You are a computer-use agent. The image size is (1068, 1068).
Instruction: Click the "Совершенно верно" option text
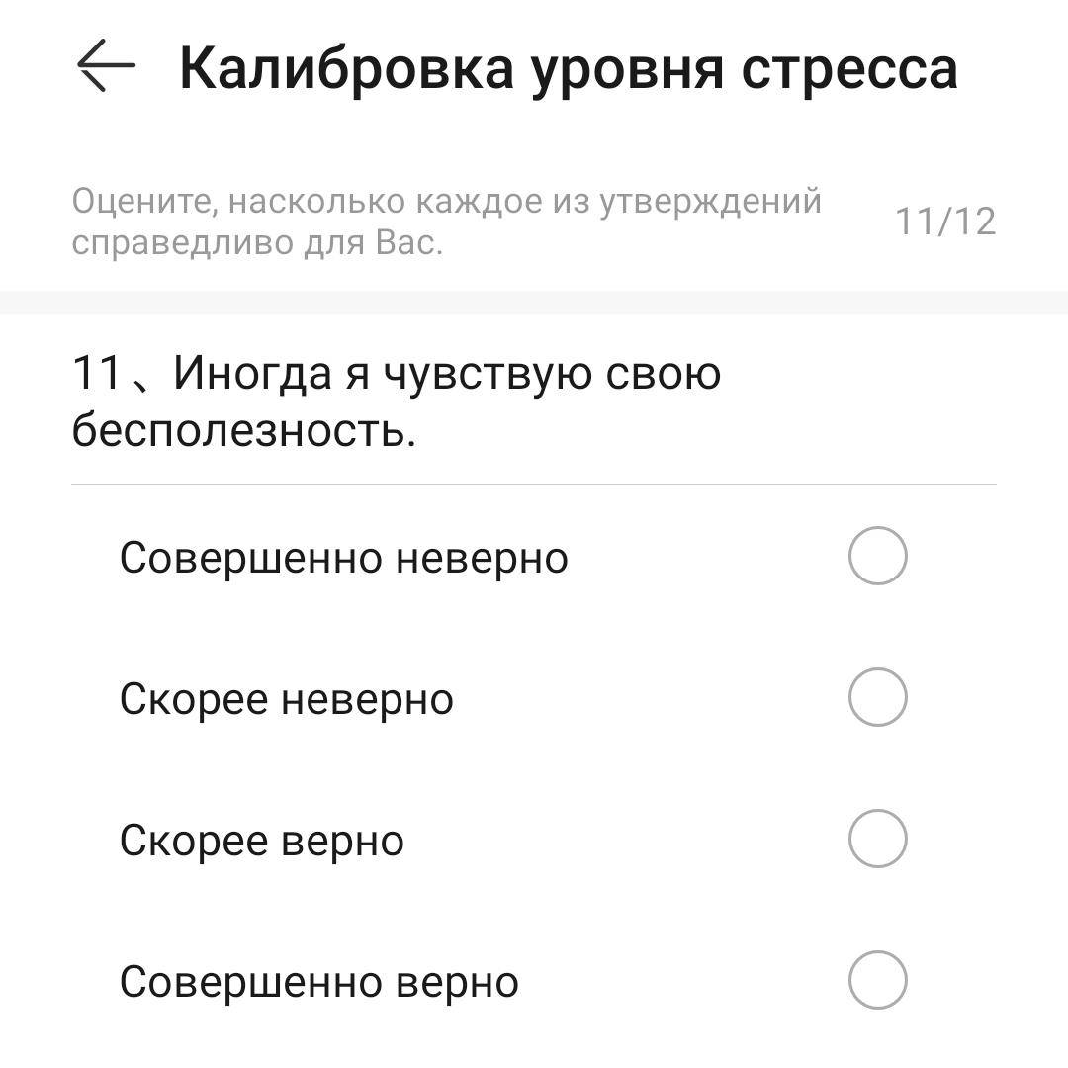coord(318,982)
